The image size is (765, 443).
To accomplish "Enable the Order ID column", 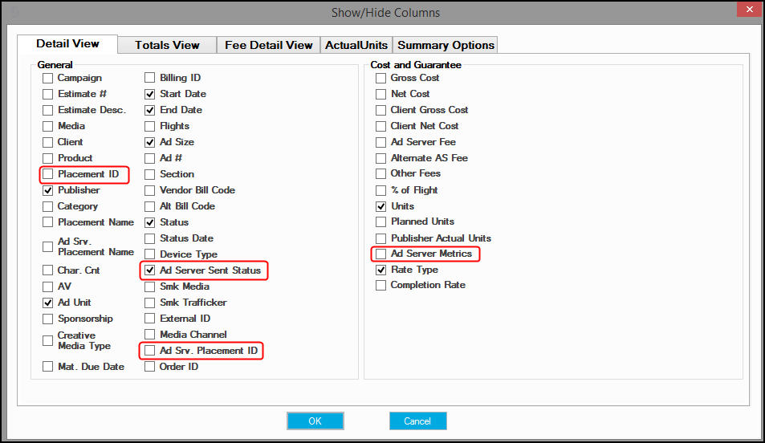I will (x=150, y=367).
